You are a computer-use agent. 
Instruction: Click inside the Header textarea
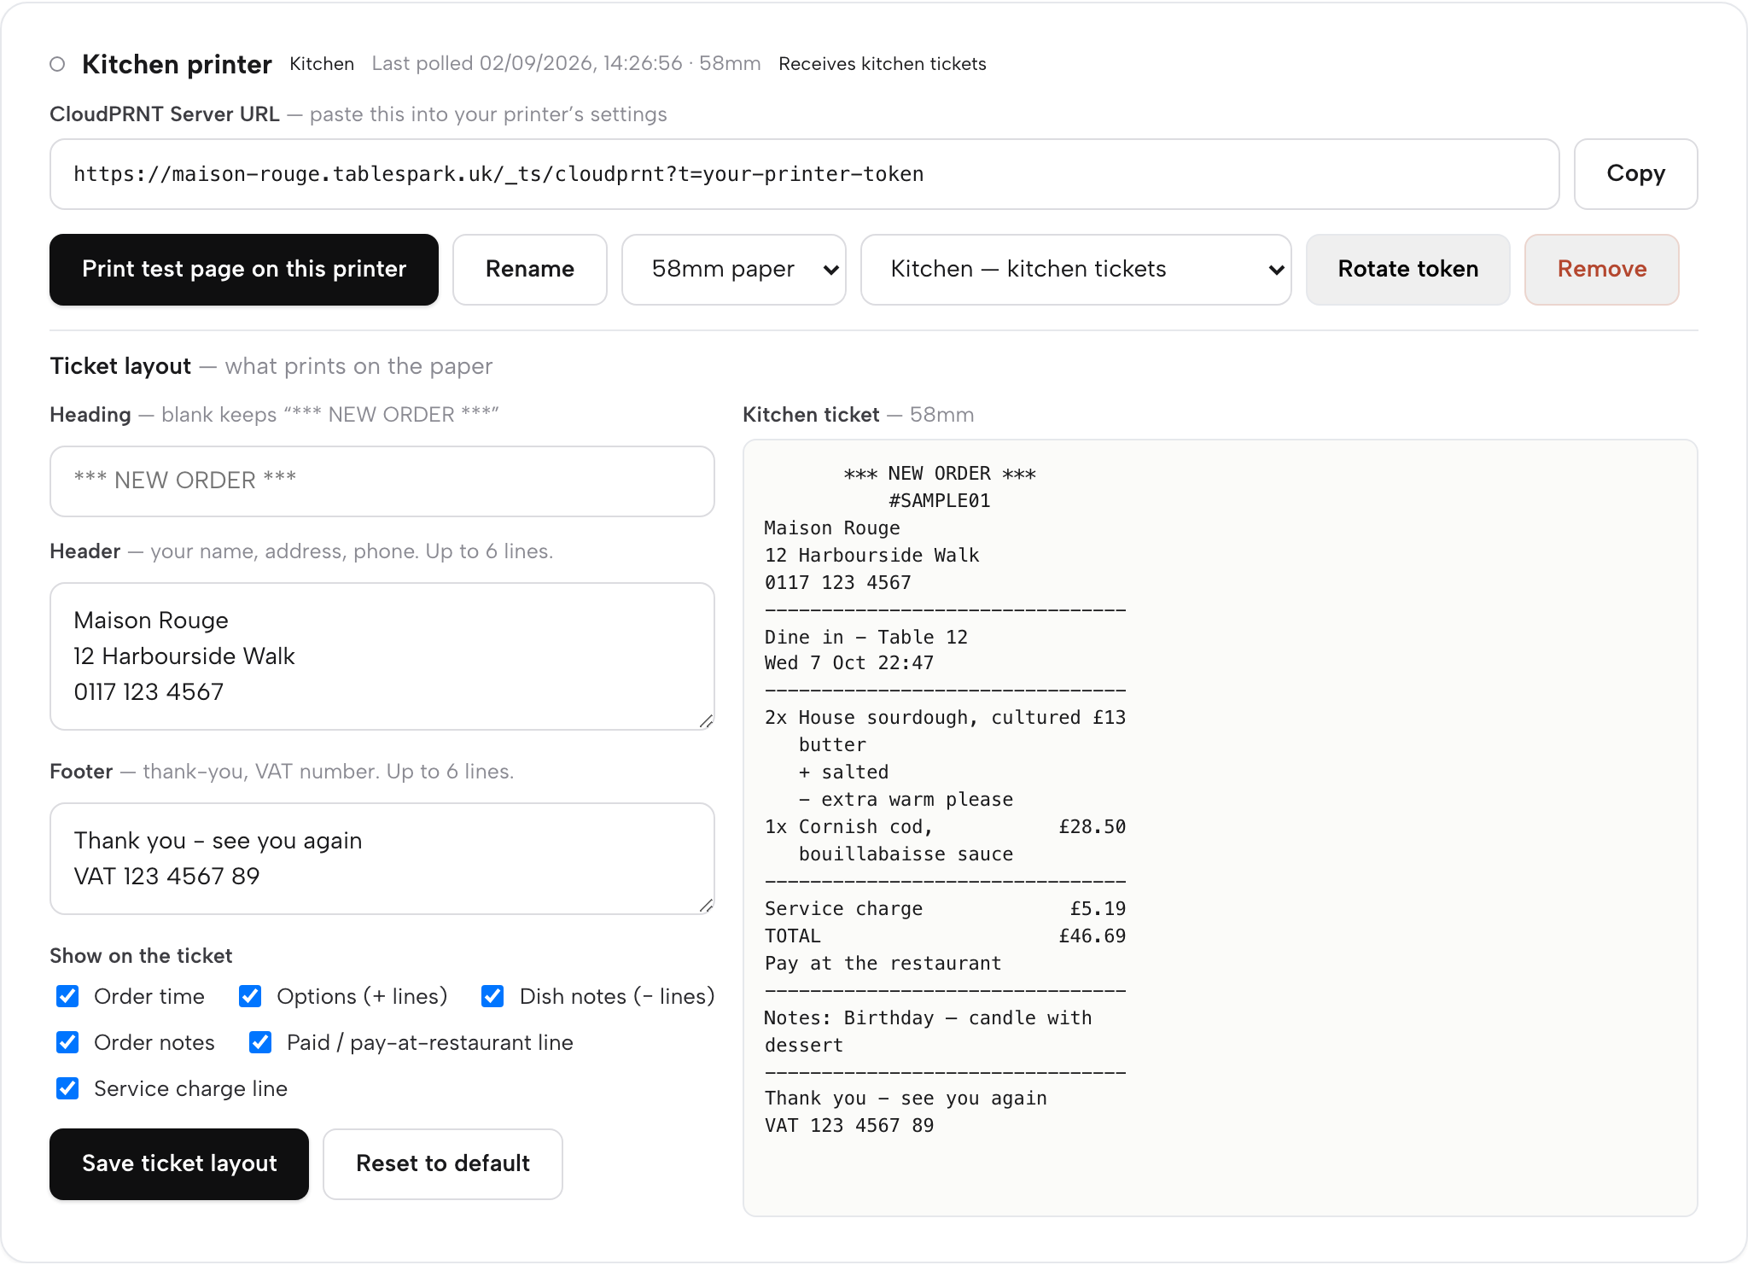coord(382,656)
